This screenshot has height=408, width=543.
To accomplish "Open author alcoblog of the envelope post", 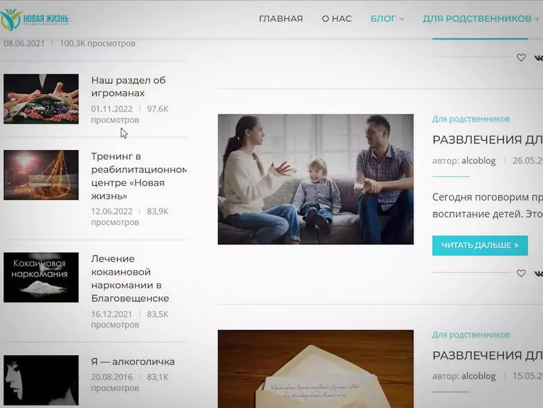I will pyautogui.click(x=478, y=376).
